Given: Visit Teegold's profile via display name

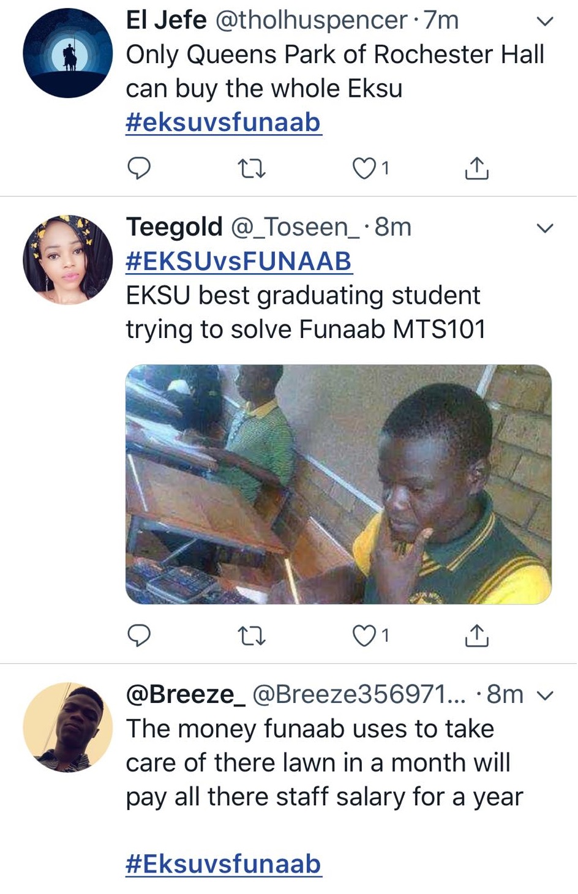Looking at the screenshot, I should [174, 227].
